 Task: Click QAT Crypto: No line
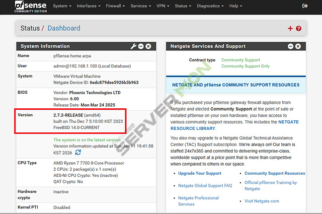point(68,181)
